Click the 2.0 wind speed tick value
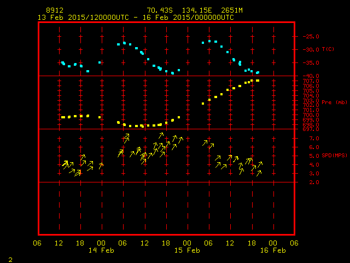This screenshot has width=350, height=263. coord(314,182)
